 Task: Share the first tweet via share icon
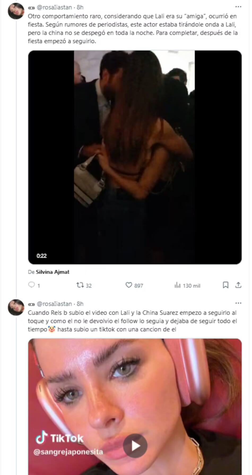[238, 285]
